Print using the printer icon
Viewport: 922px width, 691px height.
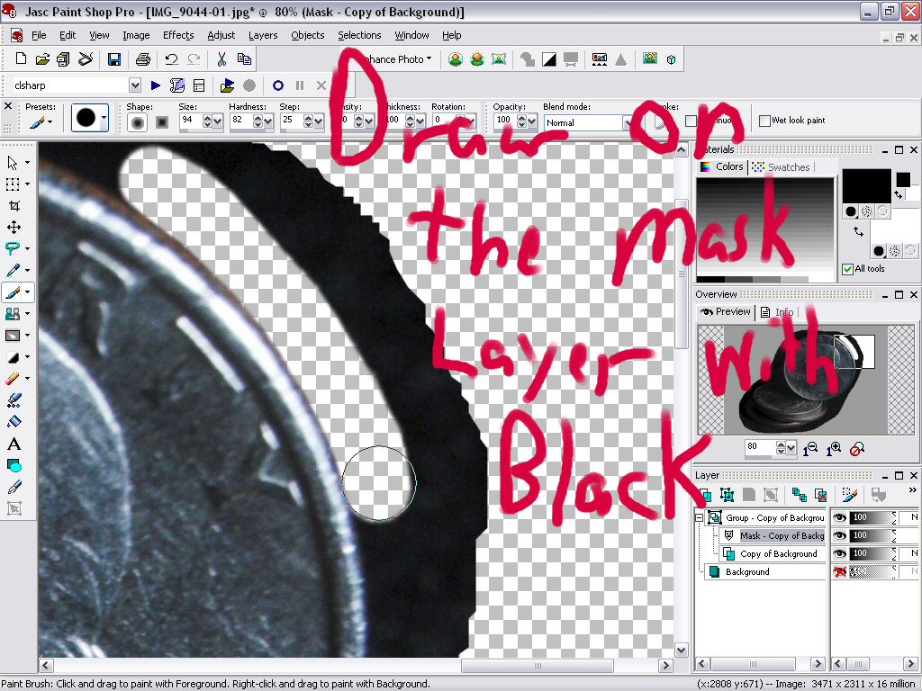(x=143, y=58)
